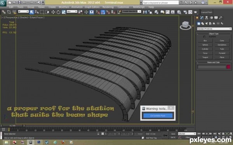Image resolution: width=233 pixels, height=145 pixels.
Task: Open the Standard Primitives category dropdown
Action: coord(214,29)
